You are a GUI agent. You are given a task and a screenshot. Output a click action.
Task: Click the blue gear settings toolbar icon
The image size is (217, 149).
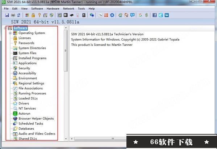point(112,15)
